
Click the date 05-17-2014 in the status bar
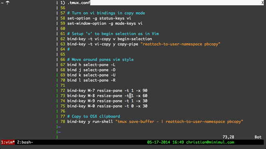tap(159, 142)
